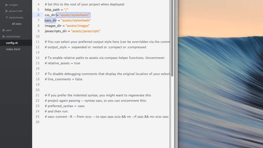
Task: Click the line_comments = false comment
Action: pyautogui.click(x=63, y=79)
